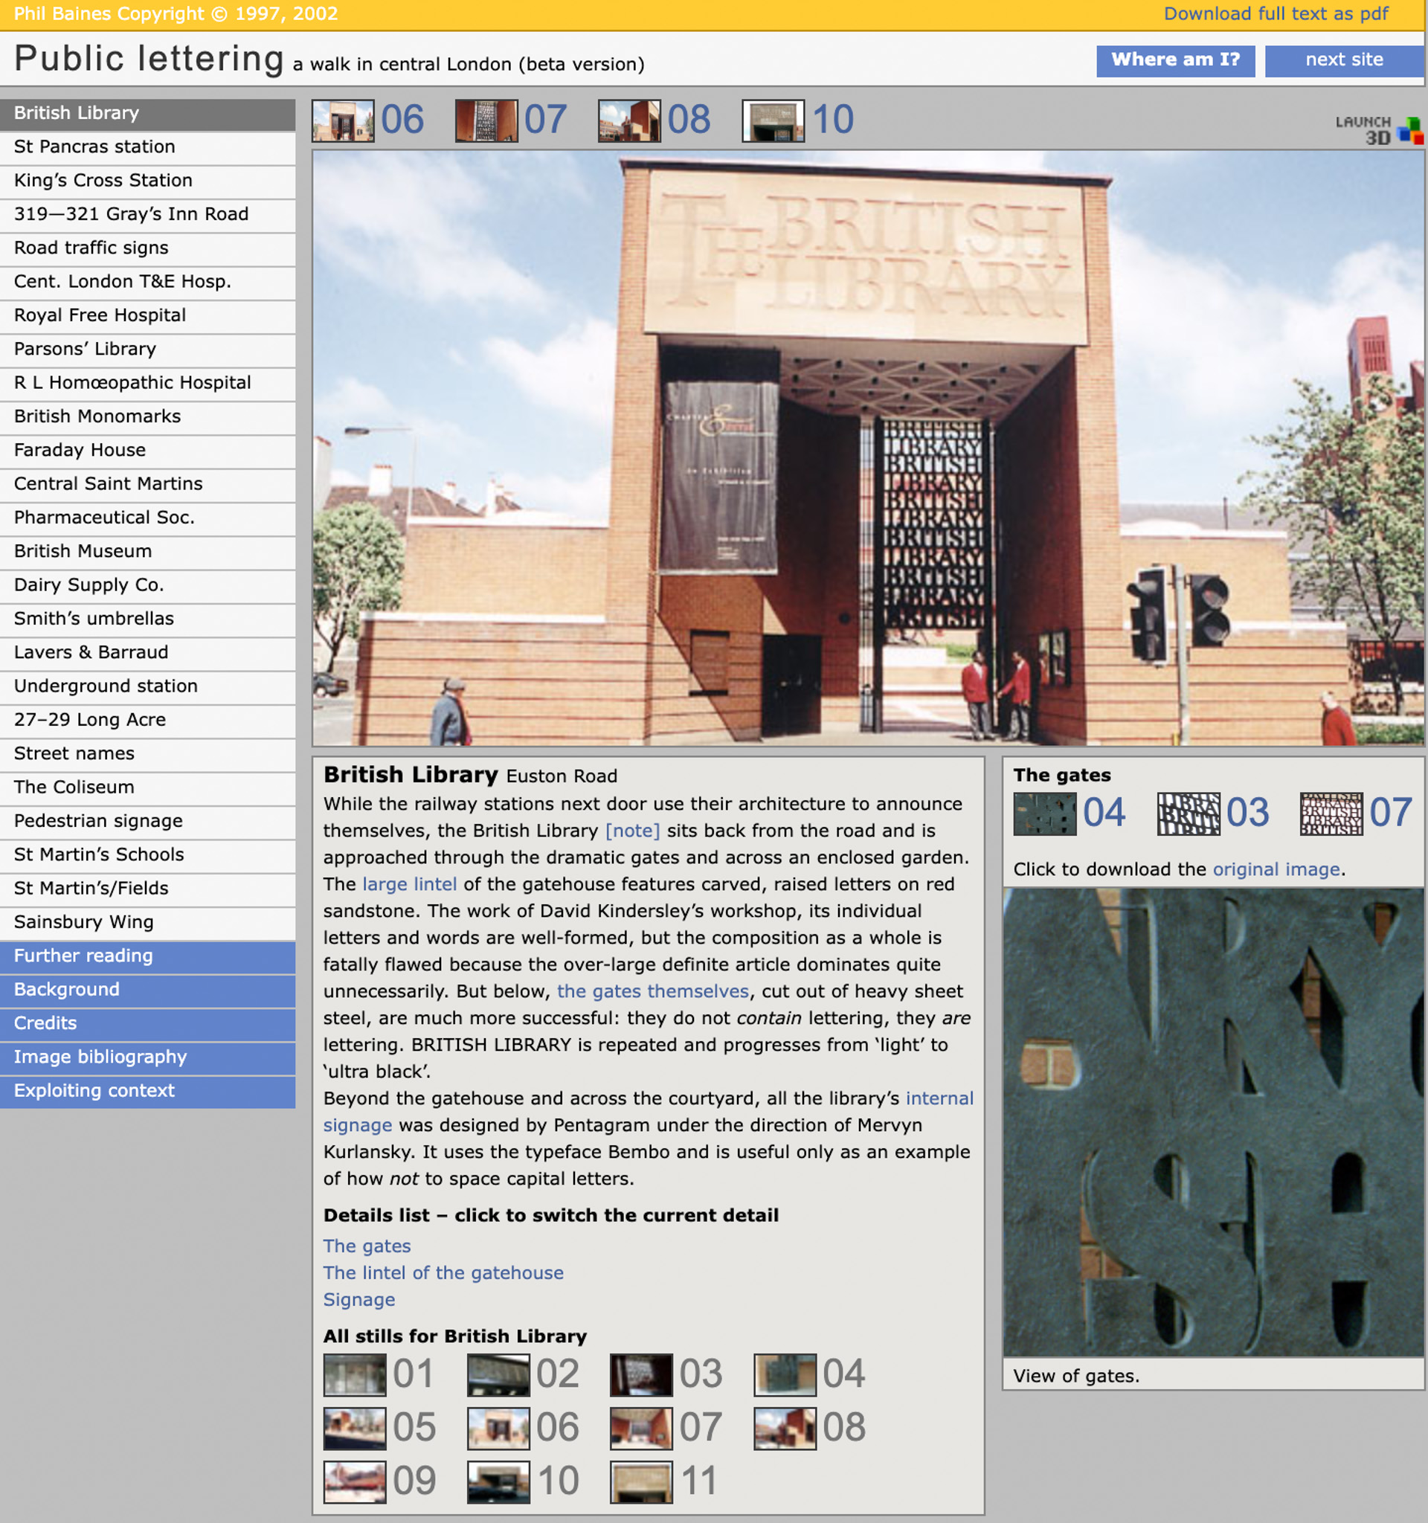The width and height of the screenshot is (1428, 1523).
Task: Open the internal signage link
Action: 939,1098
